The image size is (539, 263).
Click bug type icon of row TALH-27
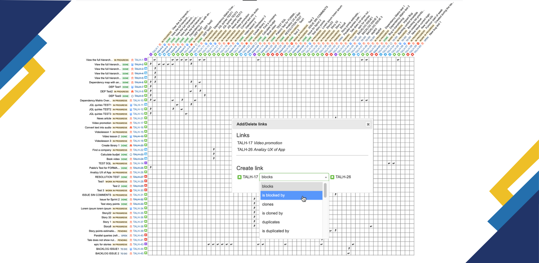[x=146, y=177]
